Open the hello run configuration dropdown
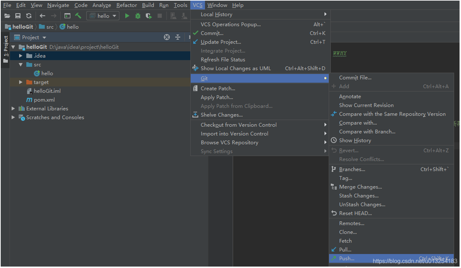 click(x=103, y=16)
